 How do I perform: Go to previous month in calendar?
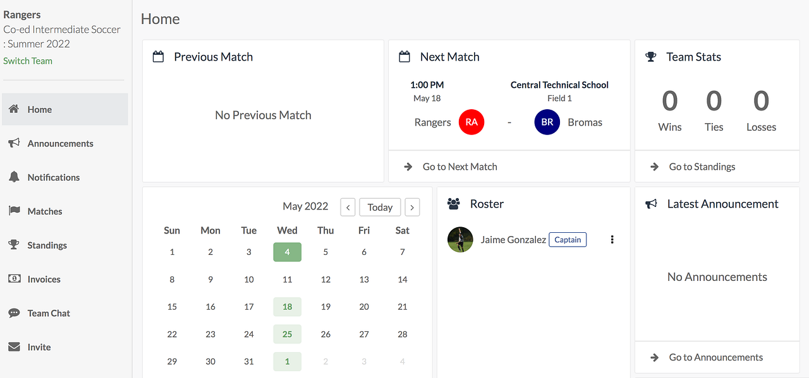coord(348,207)
